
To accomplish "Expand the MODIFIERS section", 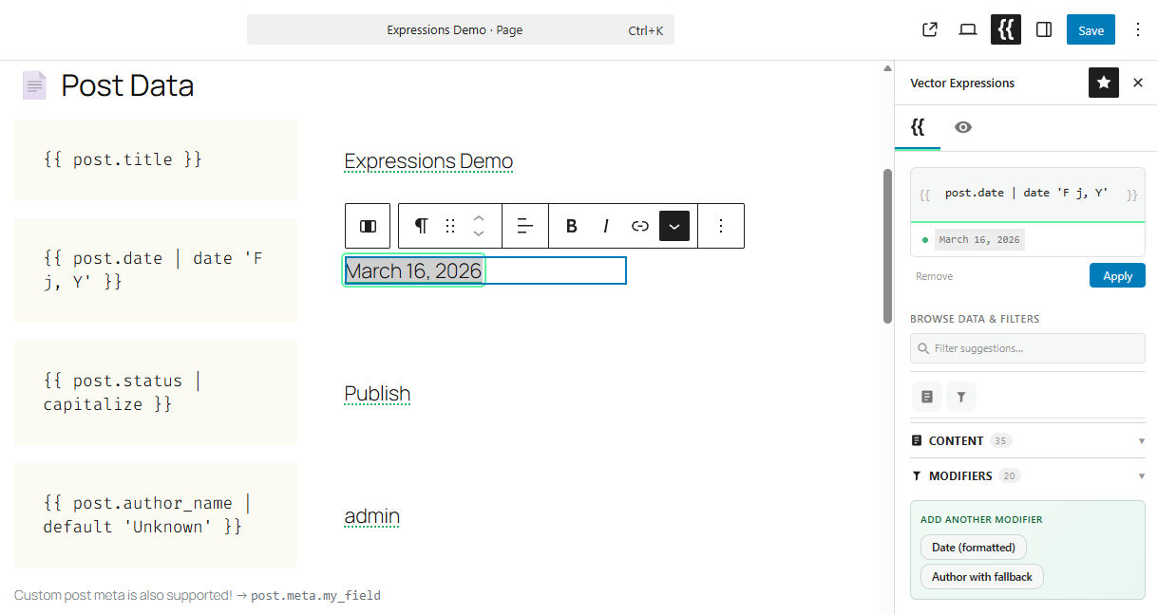I will point(1026,475).
